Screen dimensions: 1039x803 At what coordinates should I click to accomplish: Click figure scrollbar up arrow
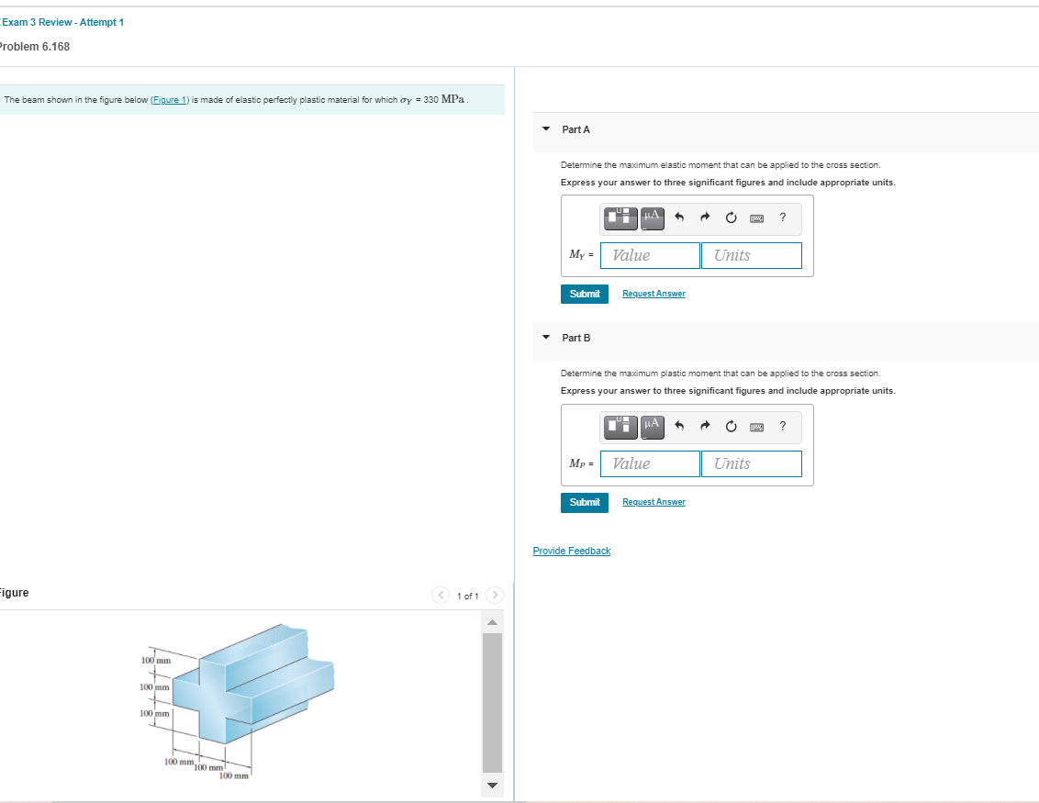click(x=492, y=622)
